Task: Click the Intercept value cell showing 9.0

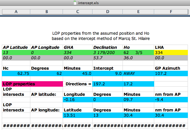Action: 107,73
